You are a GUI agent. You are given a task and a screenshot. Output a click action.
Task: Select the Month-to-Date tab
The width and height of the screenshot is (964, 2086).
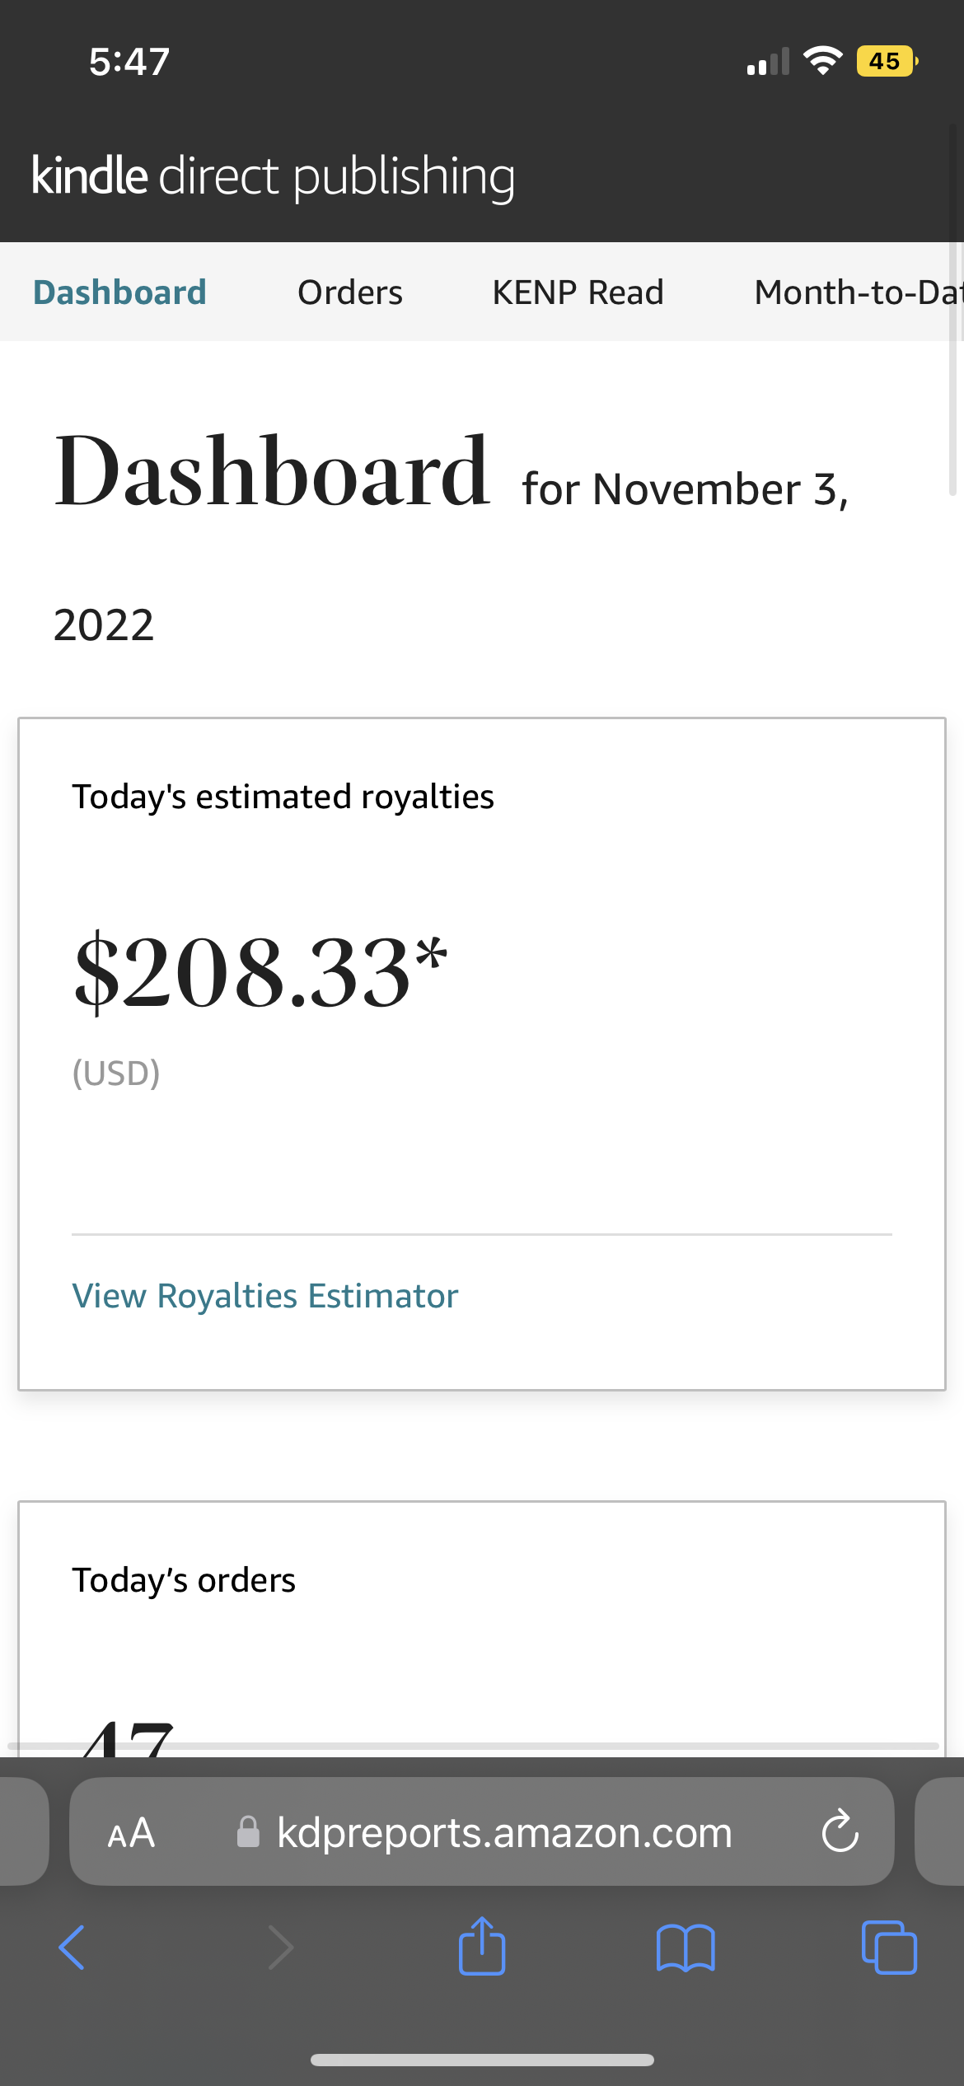857,292
